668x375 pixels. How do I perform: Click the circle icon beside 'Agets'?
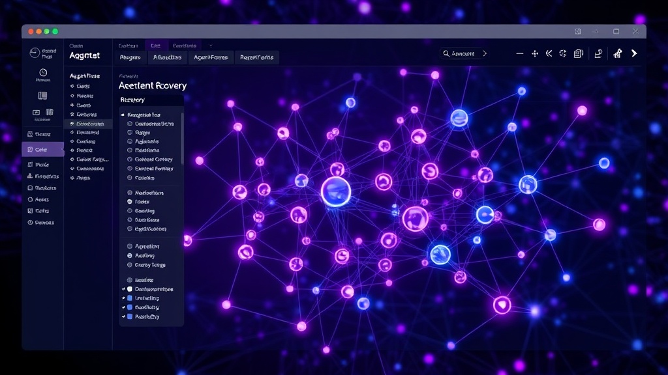pyautogui.click(x=30, y=199)
